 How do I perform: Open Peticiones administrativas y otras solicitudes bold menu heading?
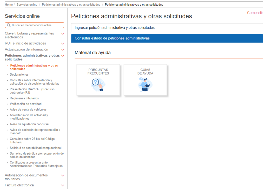pyautogui.click(x=32, y=57)
